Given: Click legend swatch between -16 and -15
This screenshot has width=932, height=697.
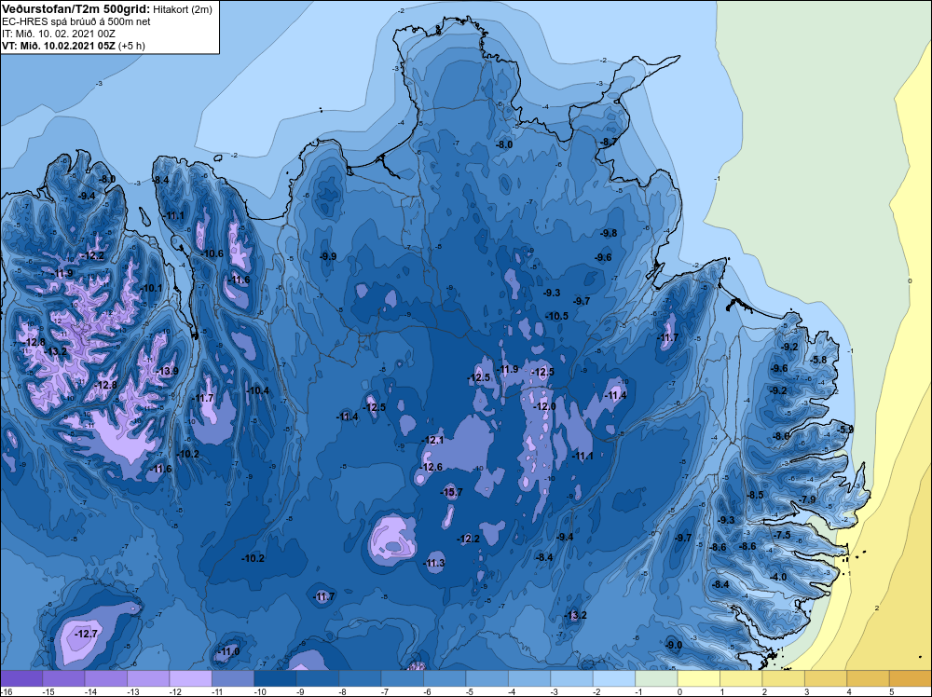Looking at the screenshot, I should (21, 678).
